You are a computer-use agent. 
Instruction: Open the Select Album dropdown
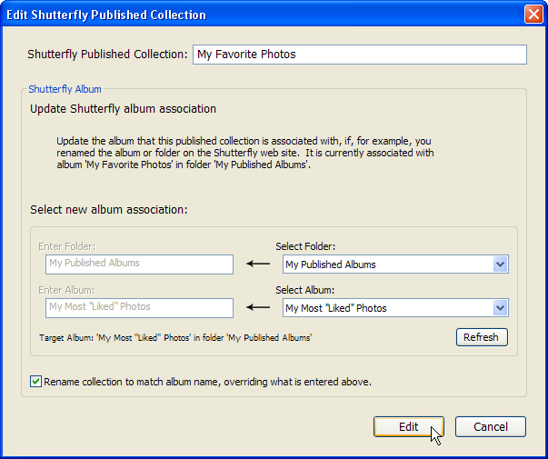point(499,308)
